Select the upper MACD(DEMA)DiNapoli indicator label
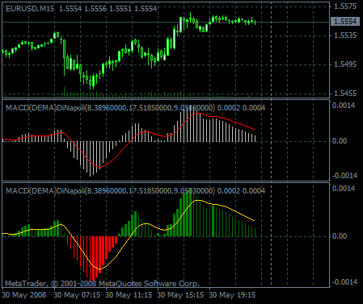This screenshot has width=363, height=304. point(136,108)
